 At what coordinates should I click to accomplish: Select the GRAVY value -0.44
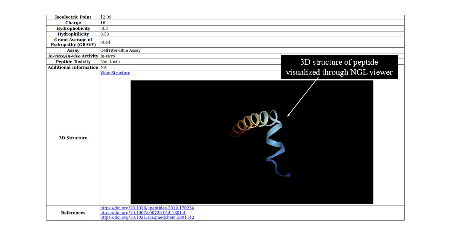click(105, 42)
